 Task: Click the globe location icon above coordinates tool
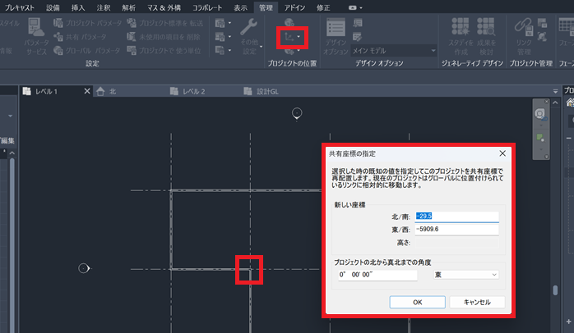point(289,23)
